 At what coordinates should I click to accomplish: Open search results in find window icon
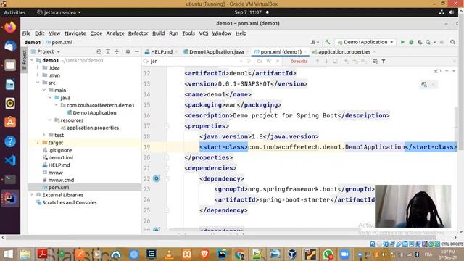click(x=335, y=61)
